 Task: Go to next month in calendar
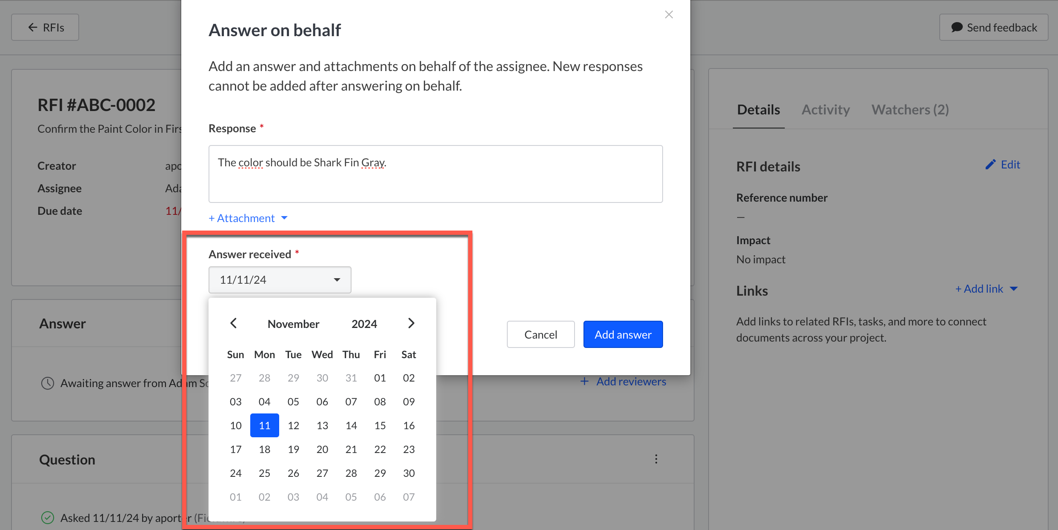coord(411,323)
